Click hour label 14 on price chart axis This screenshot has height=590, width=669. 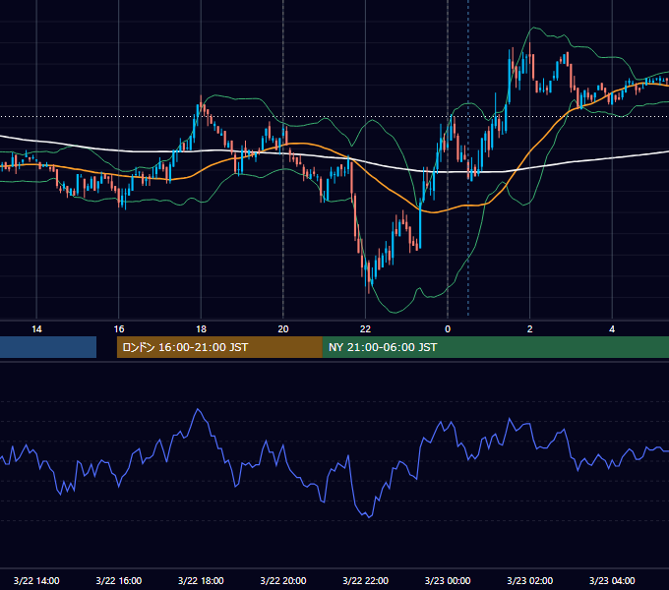click(36, 329)
